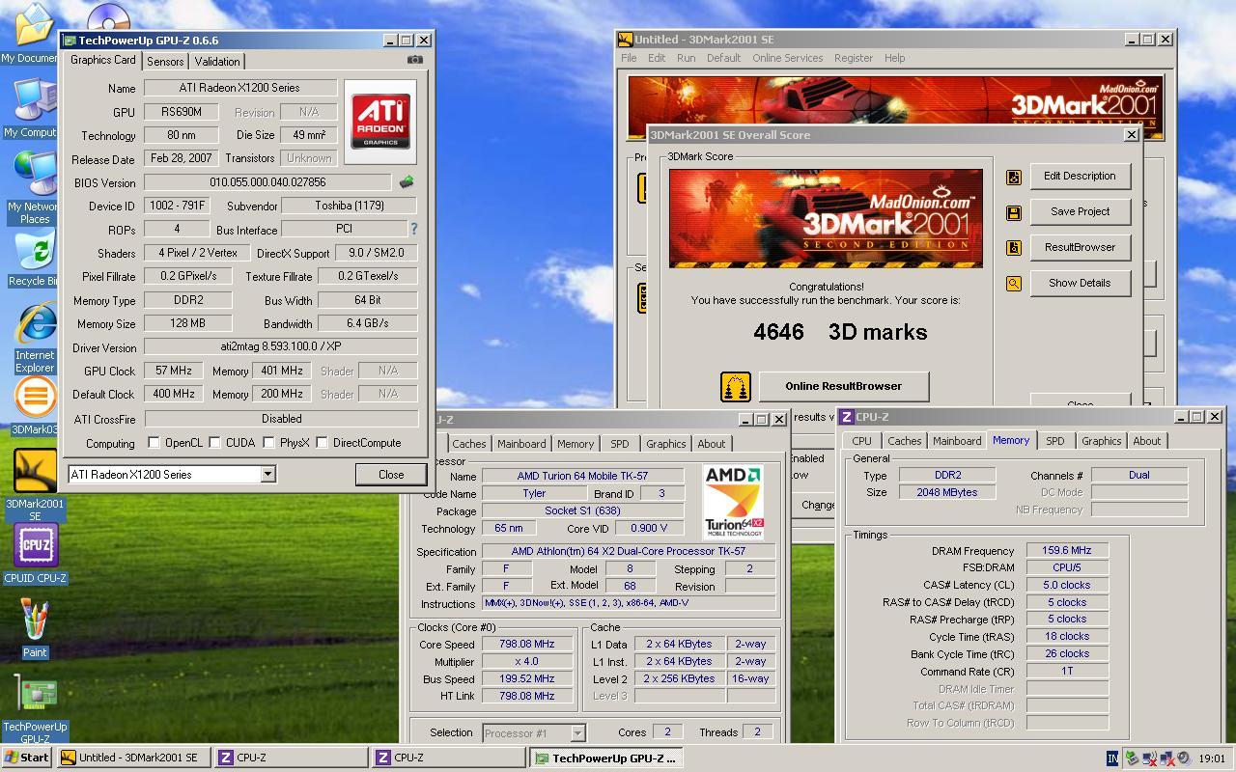1236x772 pixels.
Task: Open the Recycle Bin desktop icon
Action: tap(35, 259)
